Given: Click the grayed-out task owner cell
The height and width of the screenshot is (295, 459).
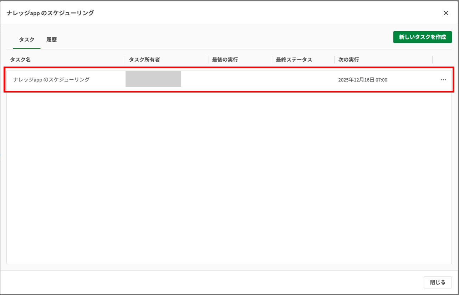Looking at the screenshot, I should click(x=153, y=79).
